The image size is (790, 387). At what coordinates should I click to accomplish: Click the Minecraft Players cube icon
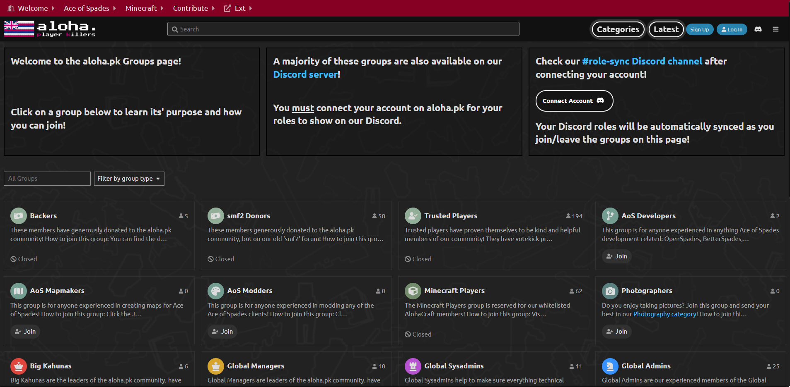click(413, 291)
